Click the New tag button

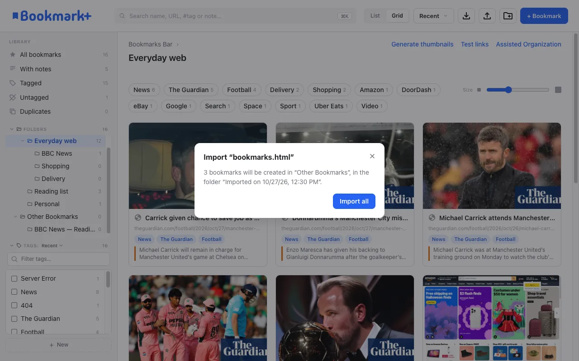point(58,345)
